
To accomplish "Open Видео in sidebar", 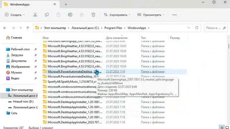I will 13,78.
